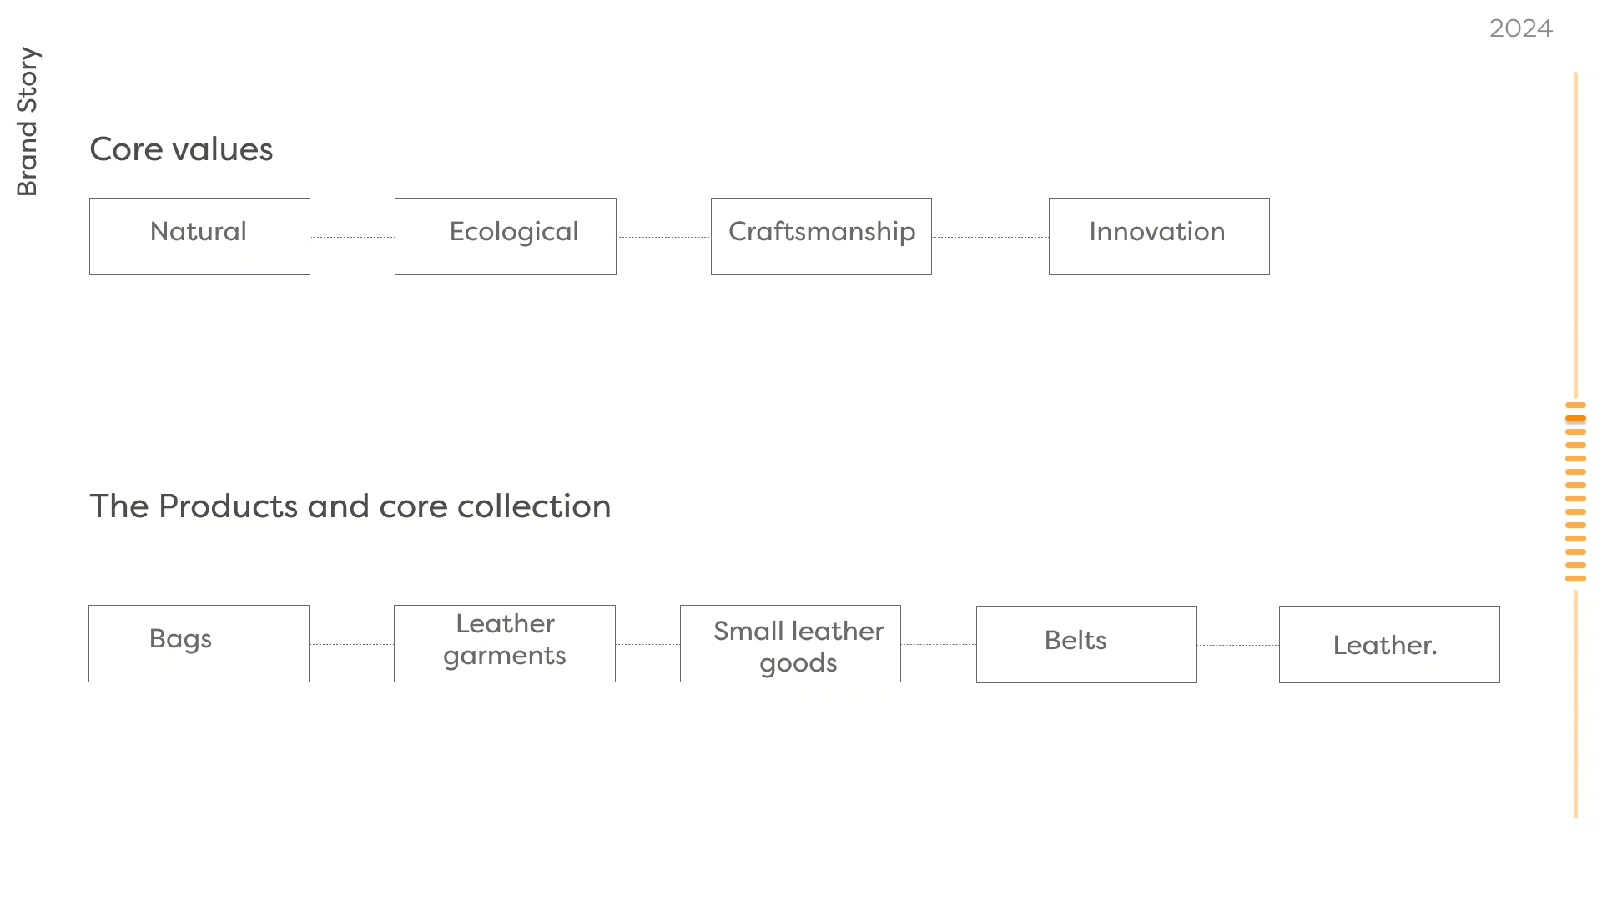
Task: Select the Ecological box
Action: [506, 236]
